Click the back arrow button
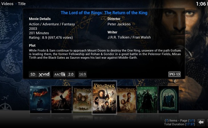 tap(201, 122)
